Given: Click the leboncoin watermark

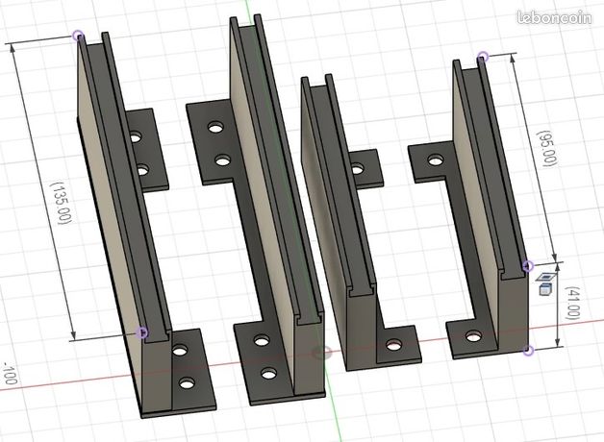Looking at the screenshot, I should coord(554,17).
